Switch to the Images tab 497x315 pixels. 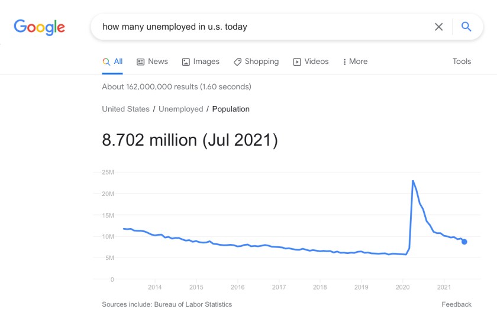pyautogui.click(x=206, y=62)
